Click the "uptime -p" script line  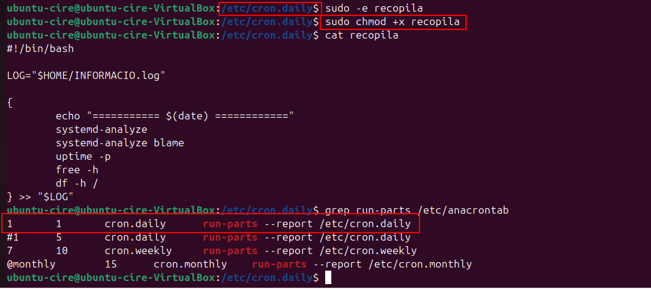pos(83,156)
